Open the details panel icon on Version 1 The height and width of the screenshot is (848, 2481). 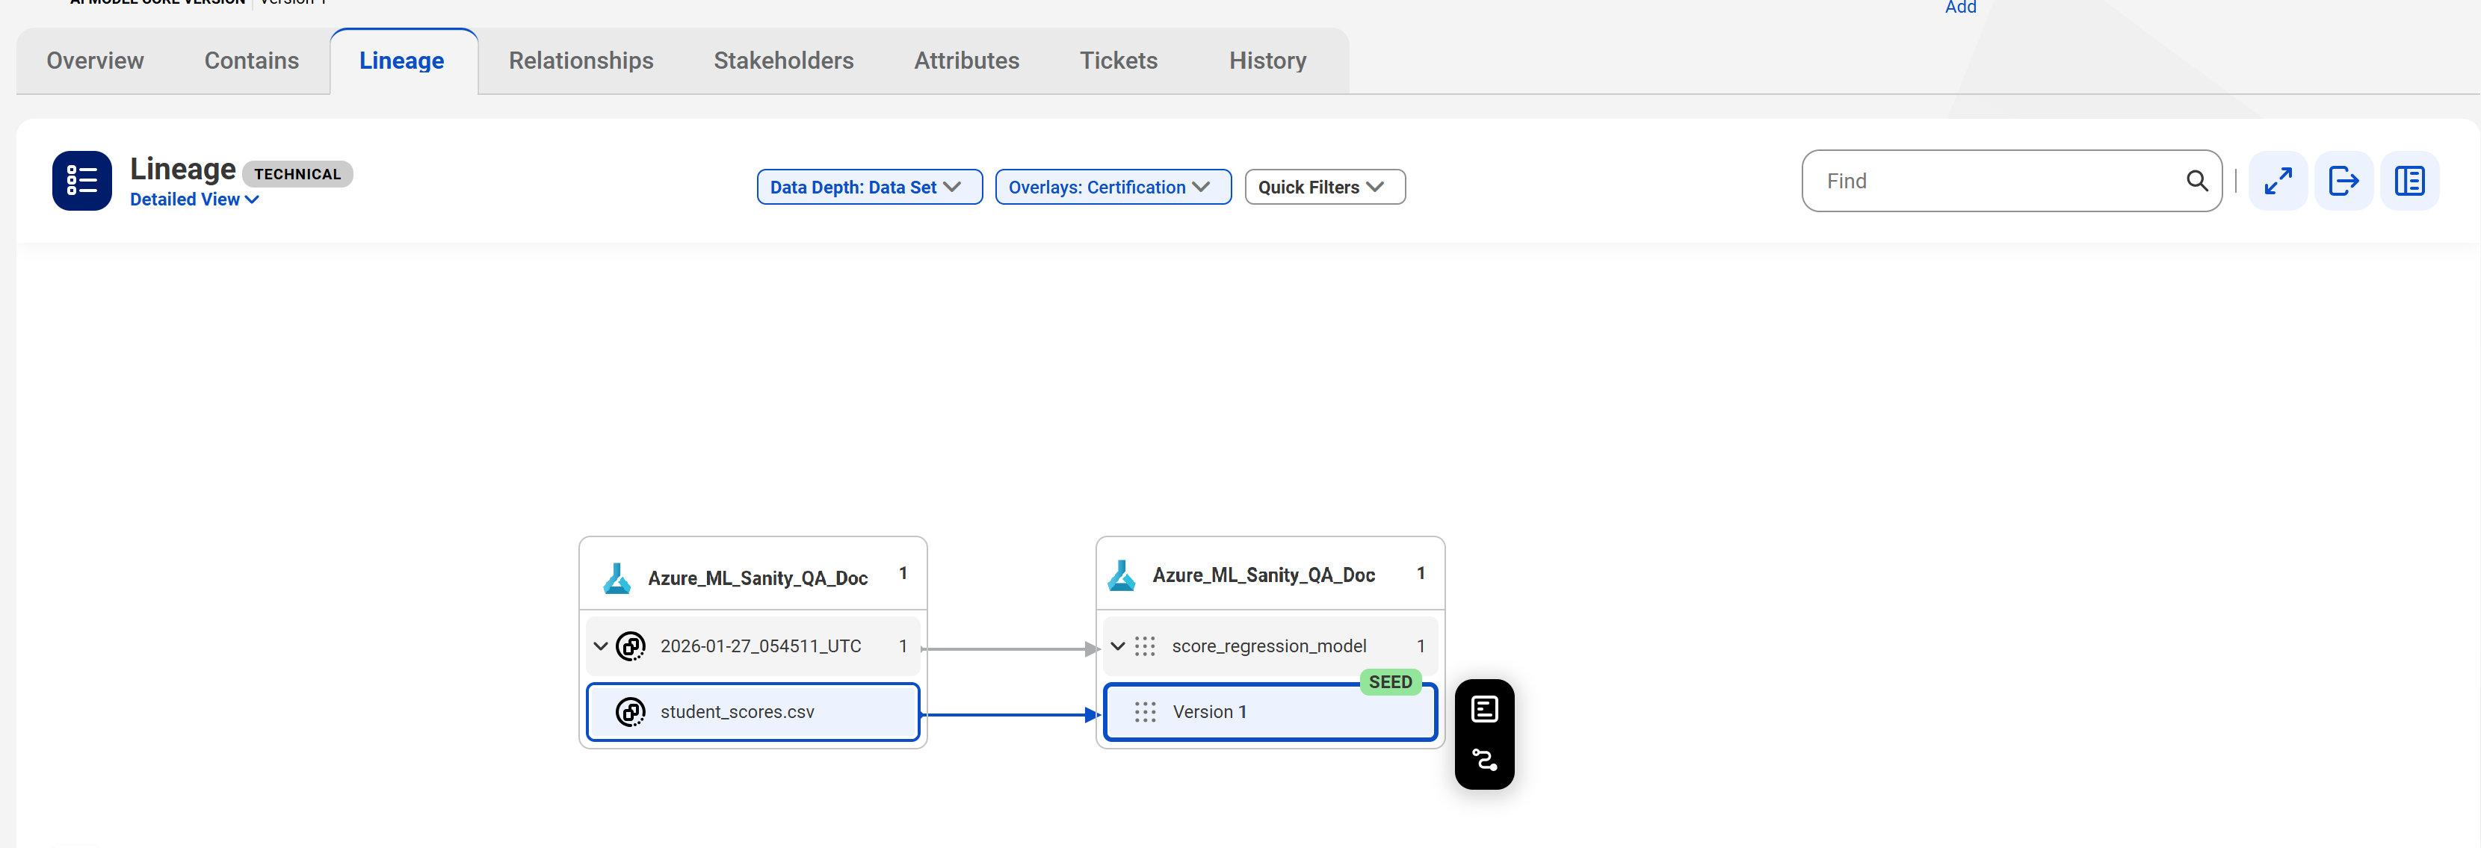pos(1484,709)
